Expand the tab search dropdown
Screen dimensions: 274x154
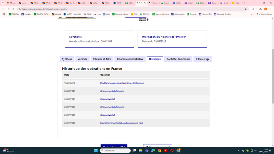(3, 3)
